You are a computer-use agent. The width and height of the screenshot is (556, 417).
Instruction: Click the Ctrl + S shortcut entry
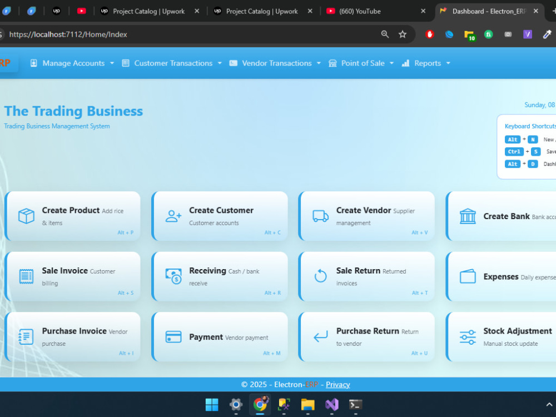click(x=530, y=152)
